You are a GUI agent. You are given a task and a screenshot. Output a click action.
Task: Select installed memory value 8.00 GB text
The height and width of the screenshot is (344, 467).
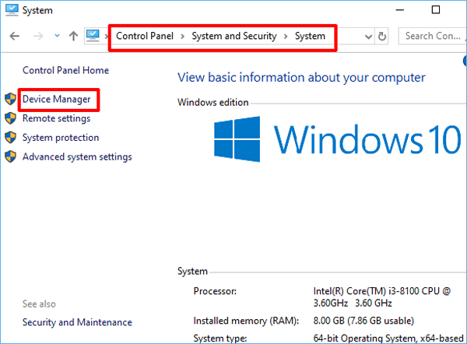click(x=363, y=321)
